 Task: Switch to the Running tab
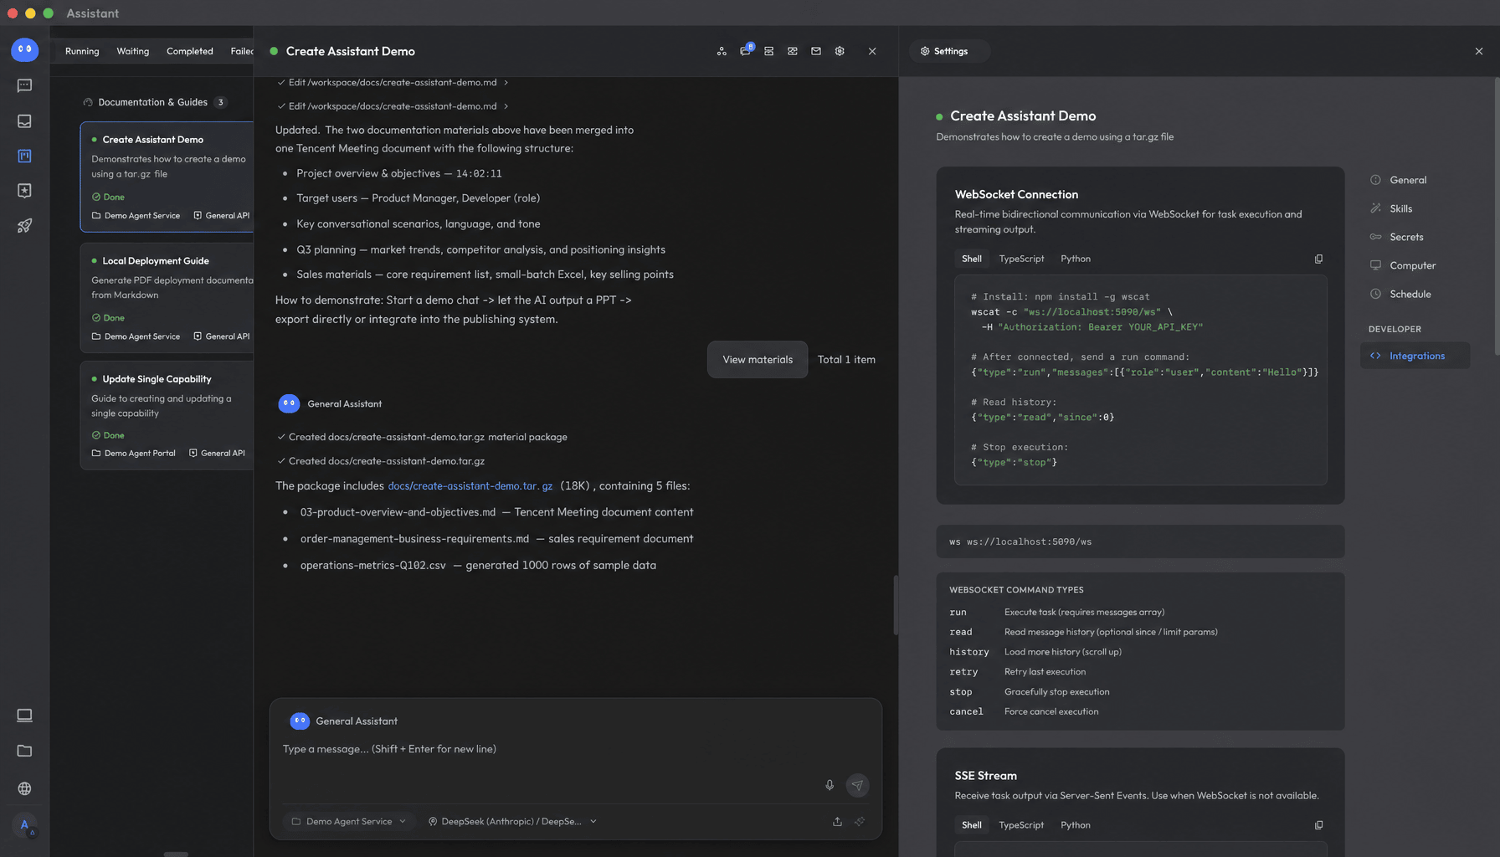click(x=82, y=51)
